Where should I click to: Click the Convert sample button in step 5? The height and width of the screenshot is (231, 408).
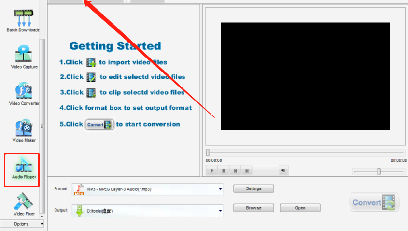click(99, 125)
